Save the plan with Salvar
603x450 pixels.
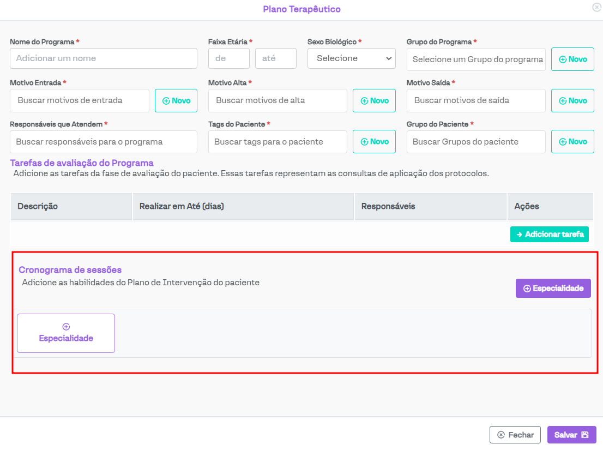[x=571, y=435]
